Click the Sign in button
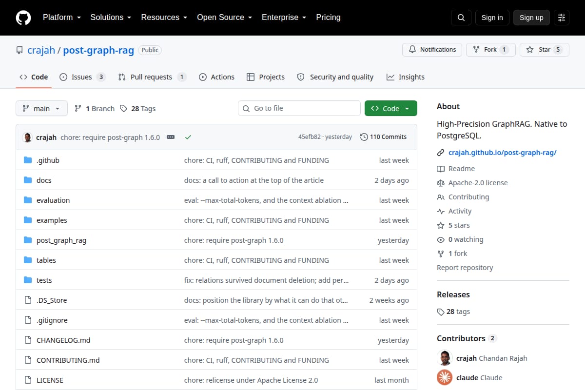This screenshot has width=585, height=390. pyautogui.click(x=492, y=18)
